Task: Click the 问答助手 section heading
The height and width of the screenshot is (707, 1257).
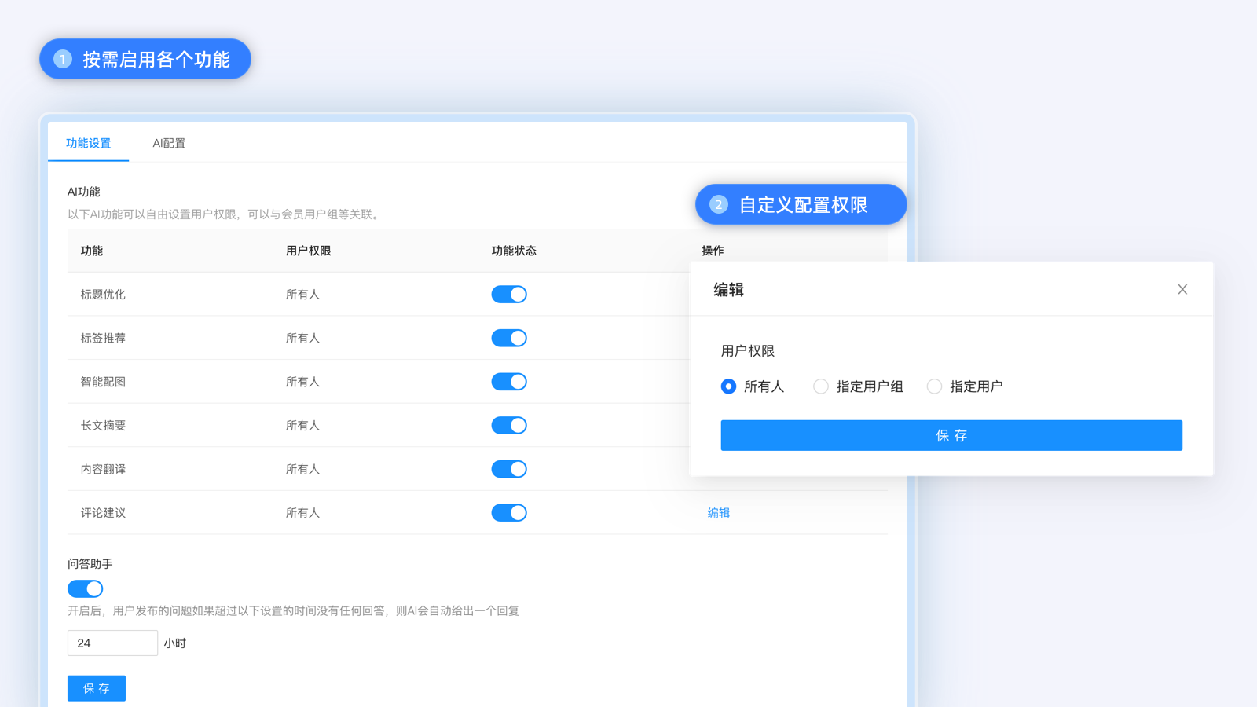Action: [x=90, y=564]
